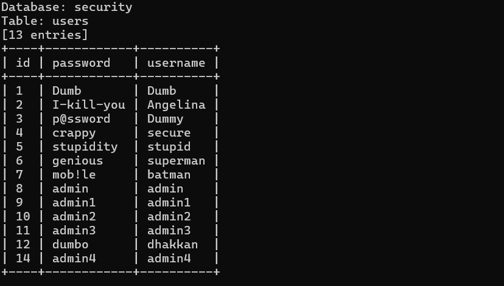Click the password 'p@ssword'
This screenshot has width=504, height=286.
pyautogui.click(x=82, y=119)
